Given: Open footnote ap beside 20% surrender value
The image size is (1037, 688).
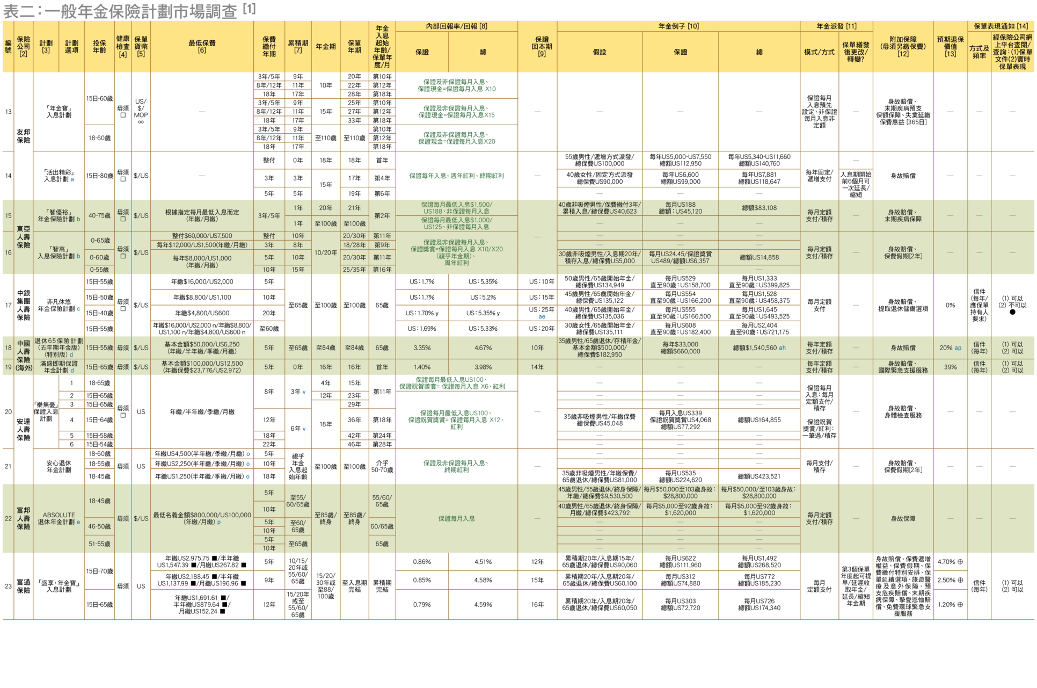Looking at the screenshot, I should [x=958, y=348].
